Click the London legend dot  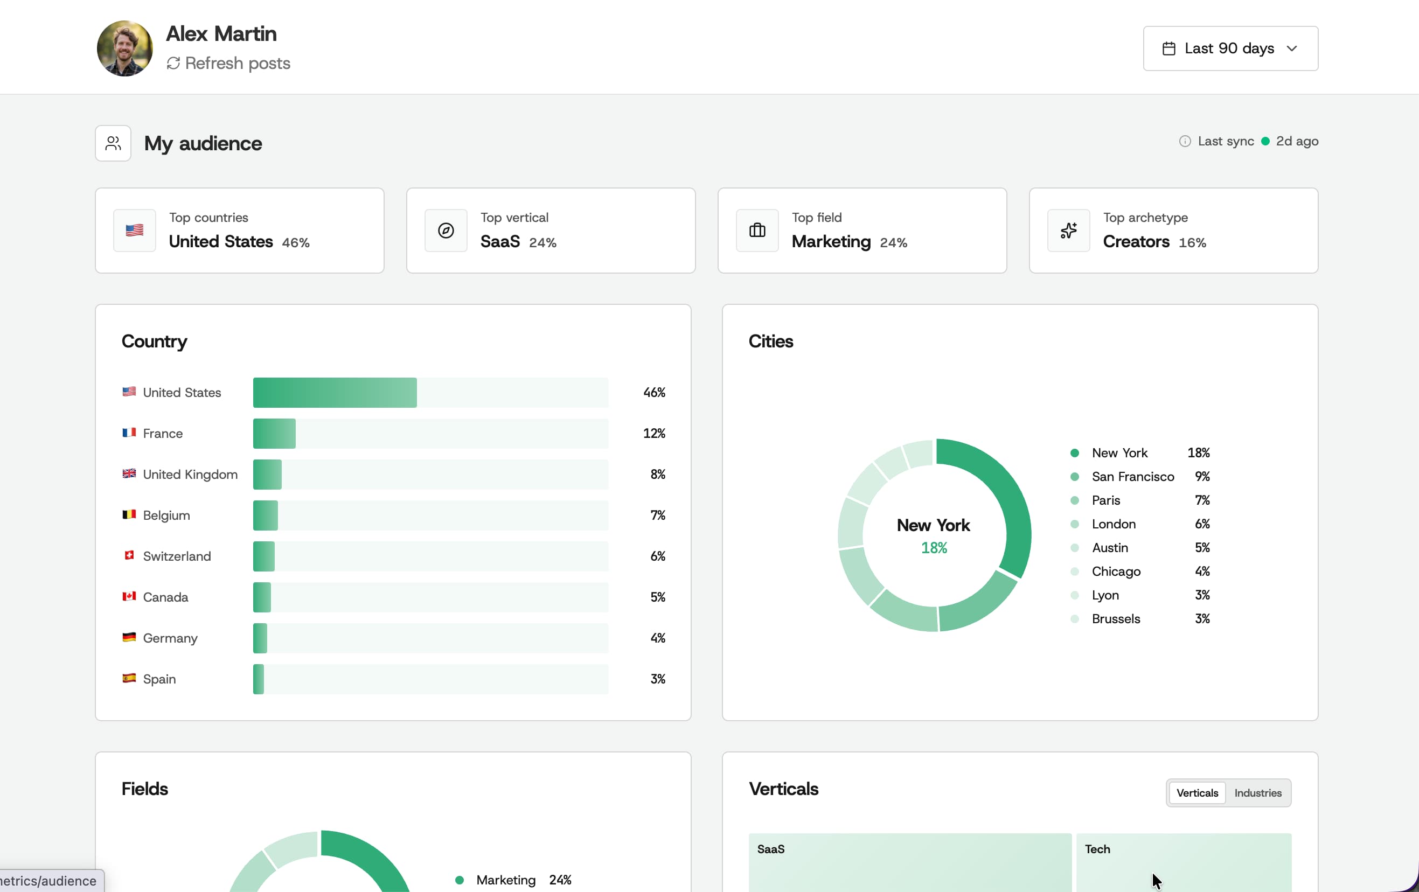click(x=1074, y=524)
